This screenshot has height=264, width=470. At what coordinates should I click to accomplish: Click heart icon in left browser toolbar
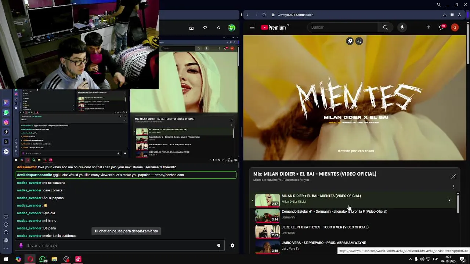click(205, 28)
